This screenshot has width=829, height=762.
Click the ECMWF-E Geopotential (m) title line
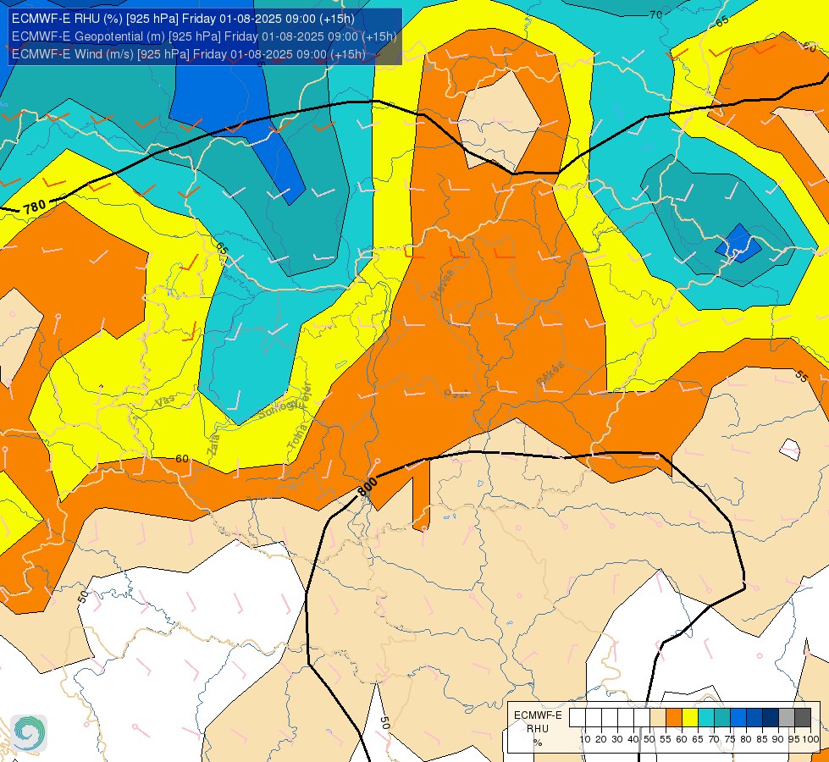pos(204,36)
